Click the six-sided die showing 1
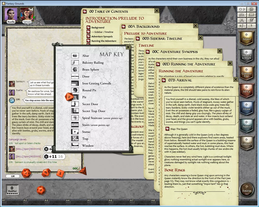Image resolution: width=259 pixels, height=207 pixels. point(60,173)
